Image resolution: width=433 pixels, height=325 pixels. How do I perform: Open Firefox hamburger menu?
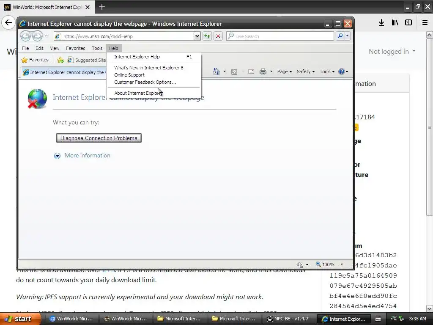pyautogui.click(x=425, y=23)
